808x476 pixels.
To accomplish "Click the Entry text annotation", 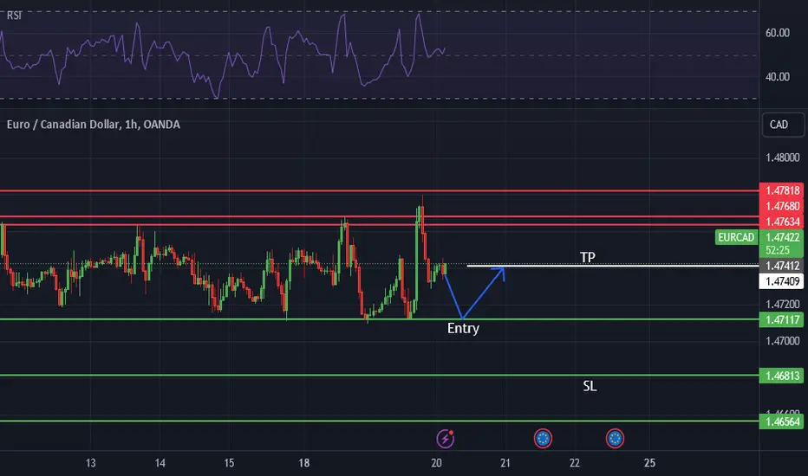I will tap(463, 328).
